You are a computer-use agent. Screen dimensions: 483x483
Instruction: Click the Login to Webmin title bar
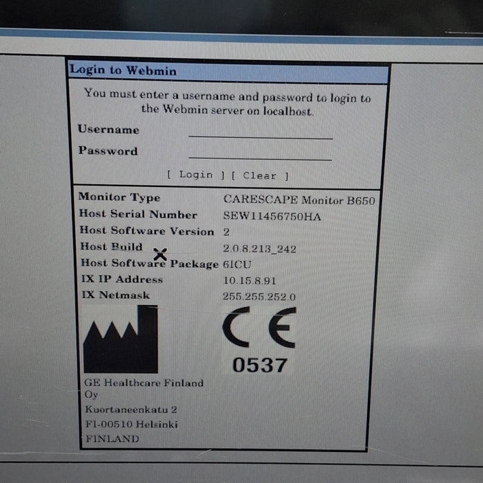[x=228, y=71]
